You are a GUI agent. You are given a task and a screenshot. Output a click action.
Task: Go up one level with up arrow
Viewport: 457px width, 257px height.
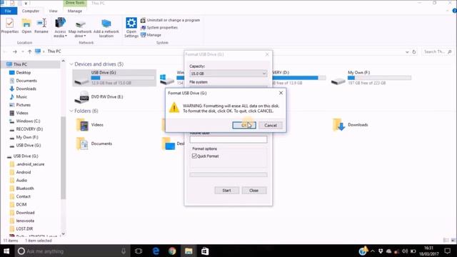[x=29, y=51]
